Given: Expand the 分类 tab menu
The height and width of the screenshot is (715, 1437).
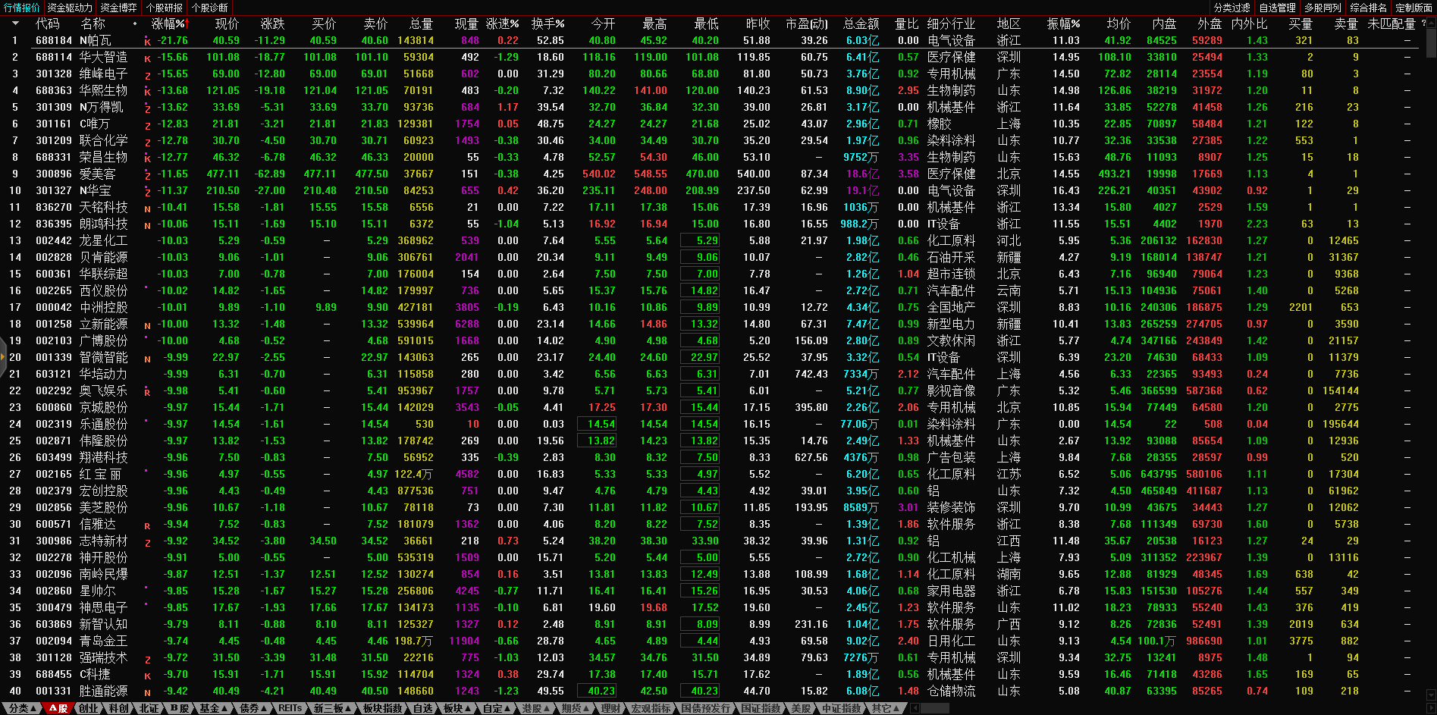Looking at the screenshot, I should coord(23,708).
